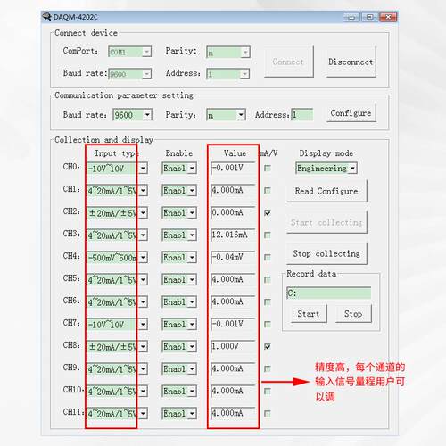The height and width of the screenshot is (446, 446).
Task: Expand the Display mode Engineering dropdown
Action: pyautogui.click(x=352, y=169)
